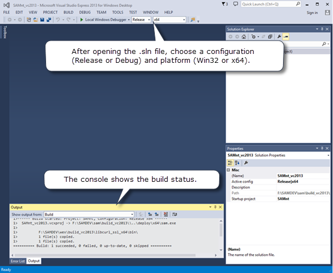Toggle Preview Selected Items in Solution Explorer
This screenshot has width=333, height=273.
point(286,37)
